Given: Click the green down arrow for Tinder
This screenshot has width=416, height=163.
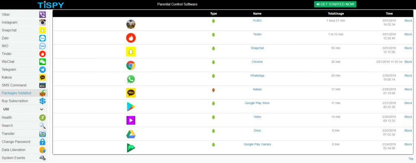Looking at the screenshot, I should [213, 35].
